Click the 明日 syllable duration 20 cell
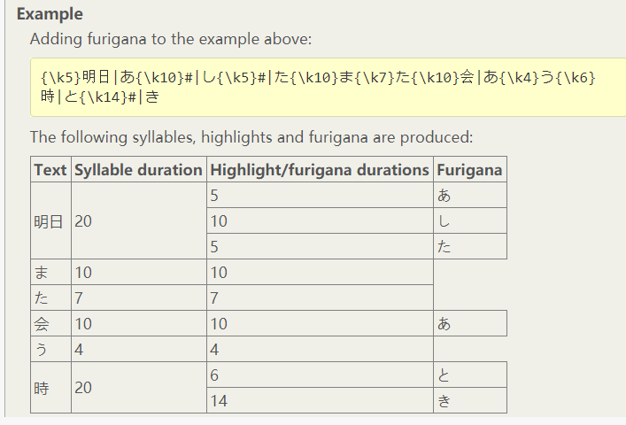 pyautogui.click(x=138, y=220)
